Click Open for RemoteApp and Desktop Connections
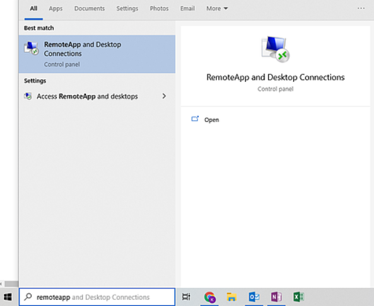The height and width of the screenshot is (306, 374). click(211, 120)
